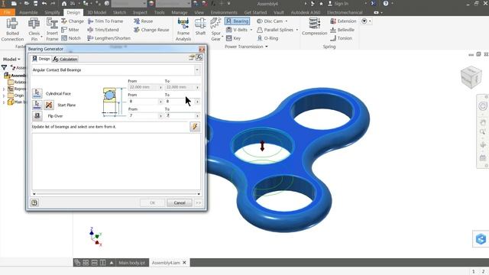Click the OK button in Bearing Generator
The height and width of the screenshot is (275, 489).
tap(152, 202)
